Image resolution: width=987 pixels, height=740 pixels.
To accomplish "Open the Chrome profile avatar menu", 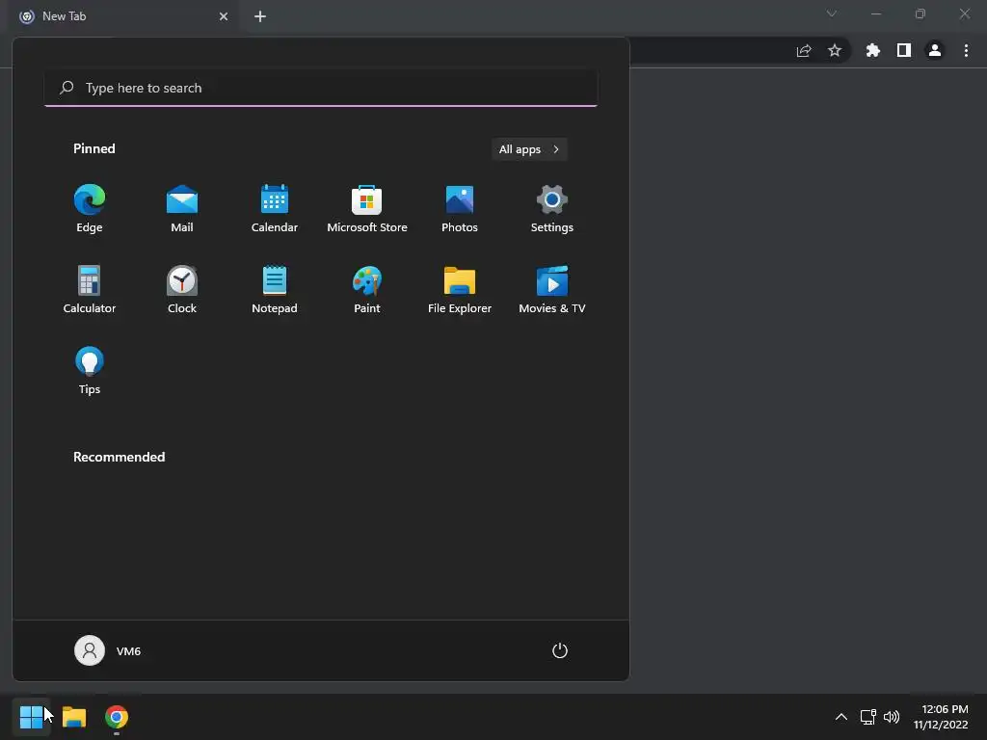I will pos(935,50).
